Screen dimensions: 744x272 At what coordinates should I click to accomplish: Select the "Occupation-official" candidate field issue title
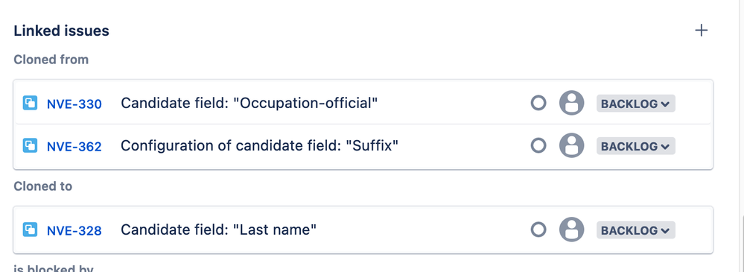point(249,103)
